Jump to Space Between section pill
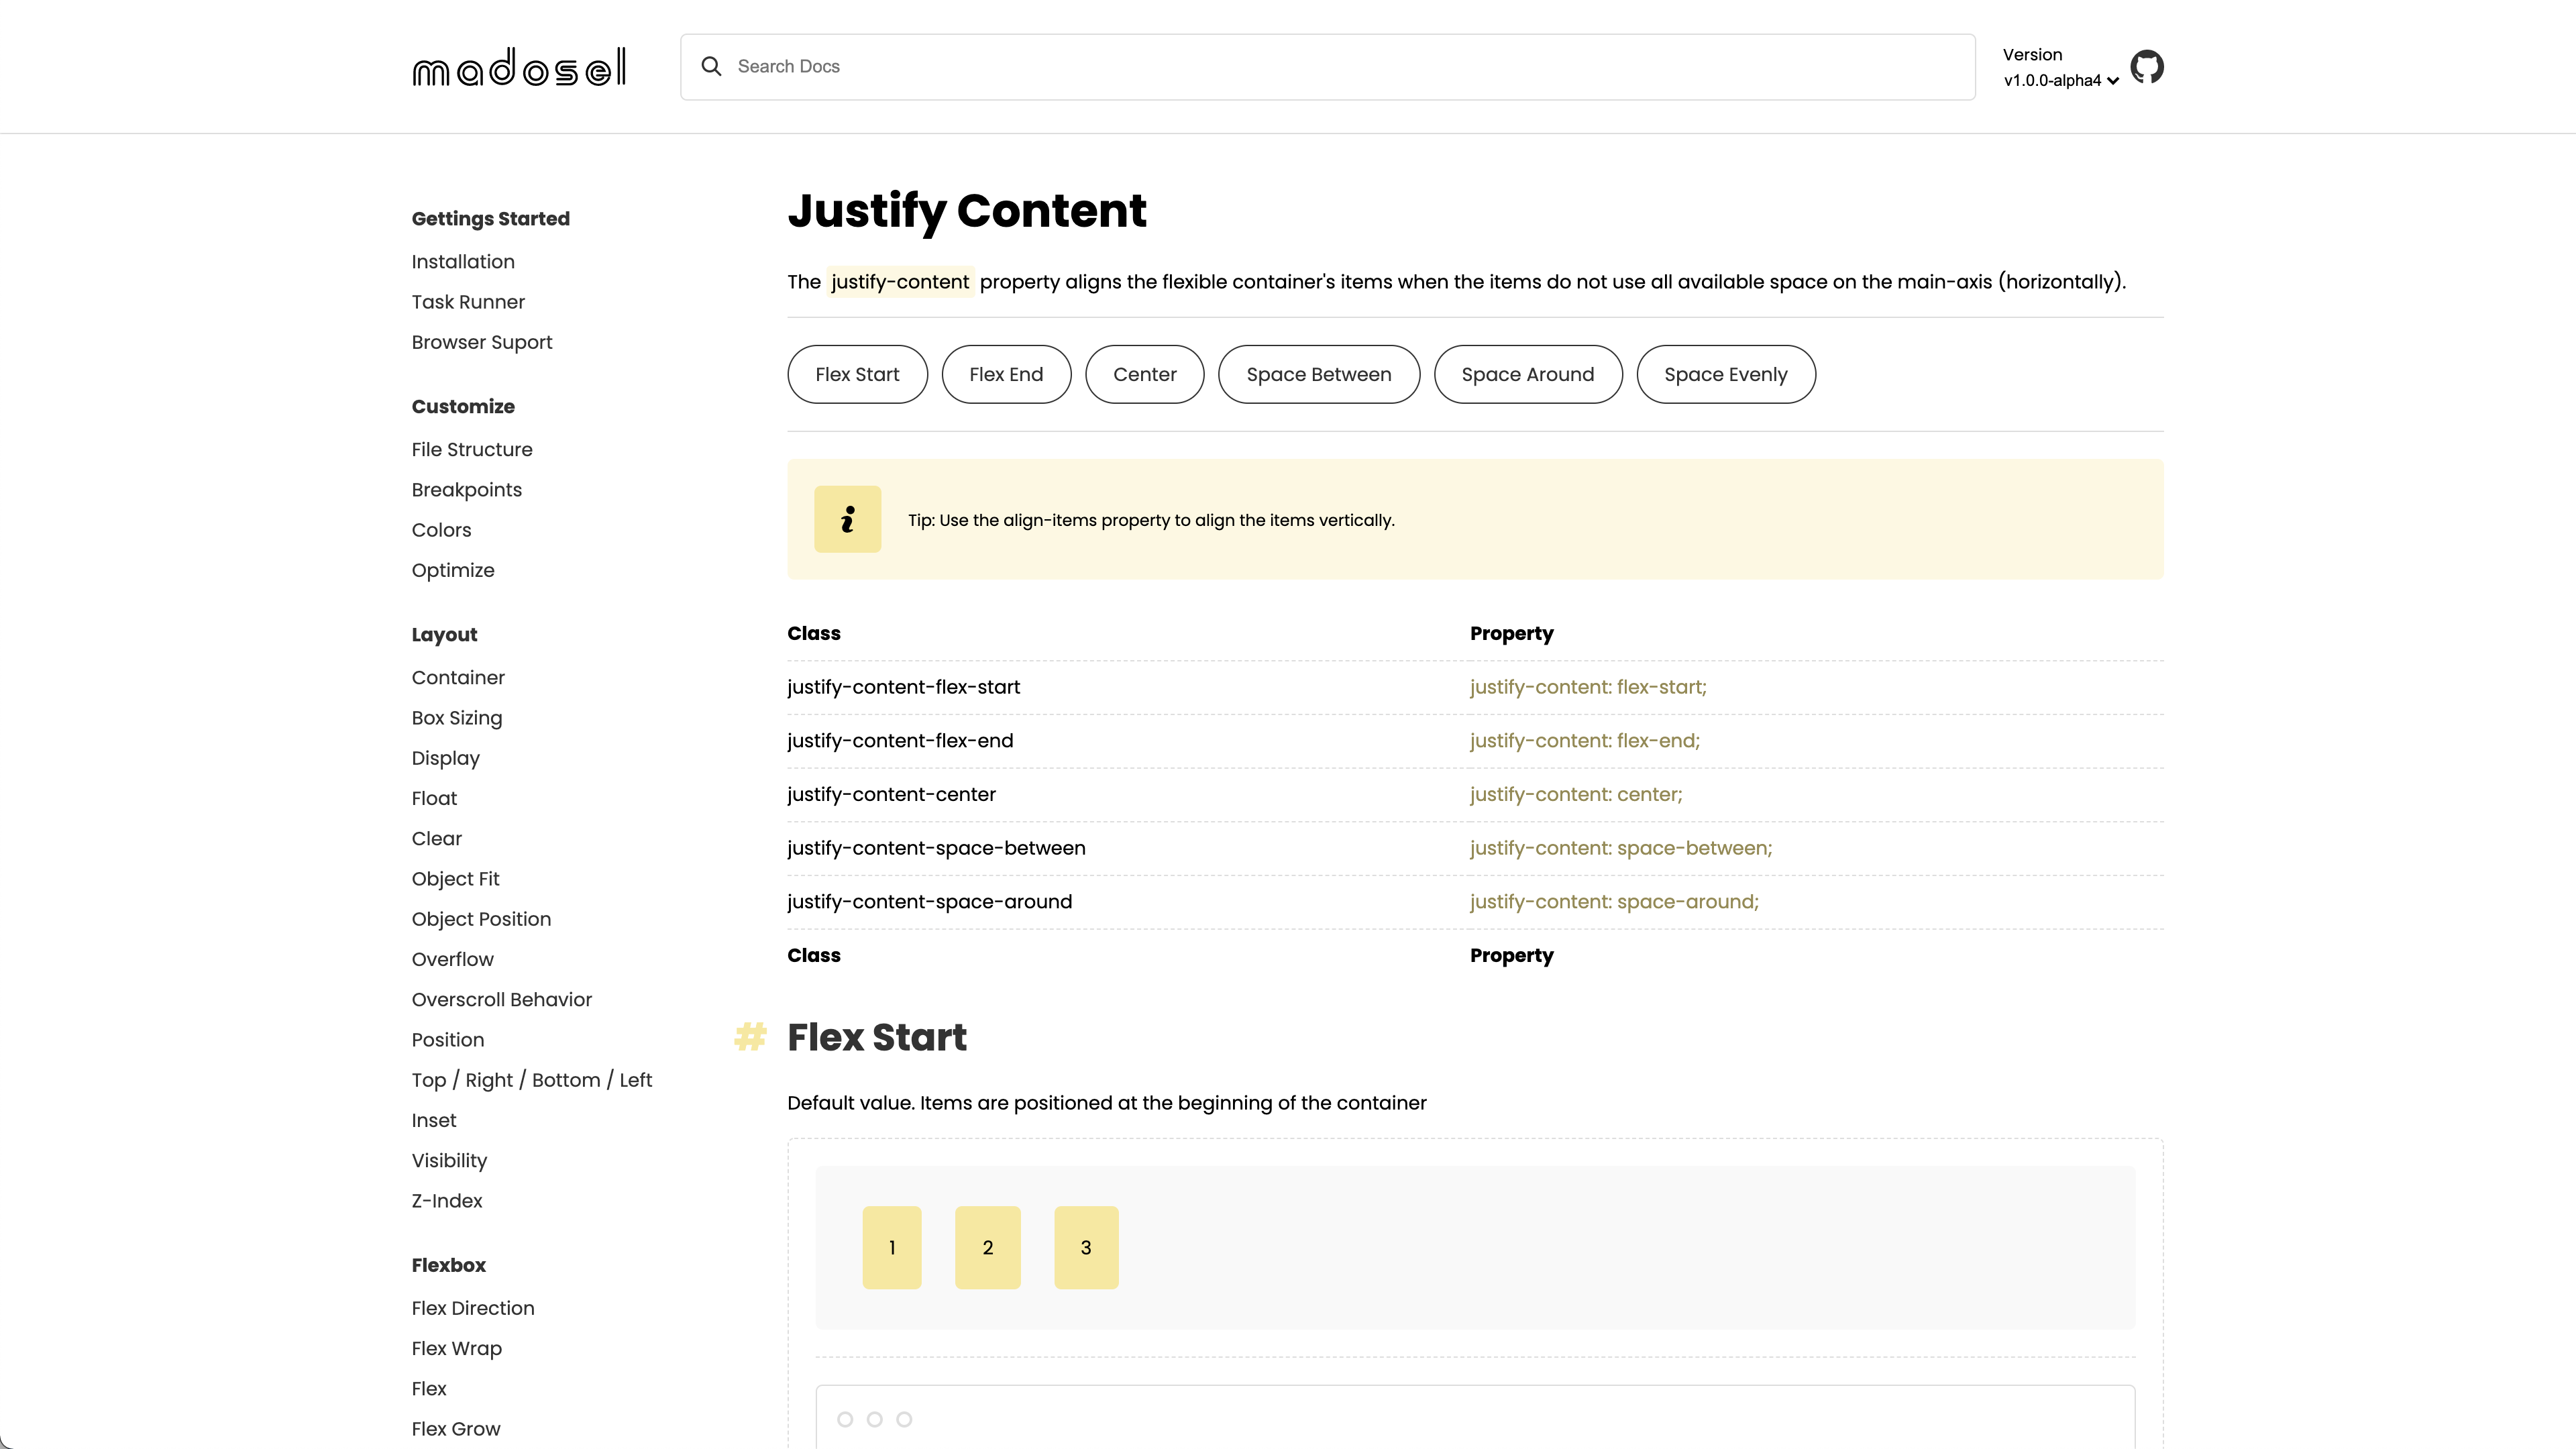2576x1449 pixels. pos(1318,374)
